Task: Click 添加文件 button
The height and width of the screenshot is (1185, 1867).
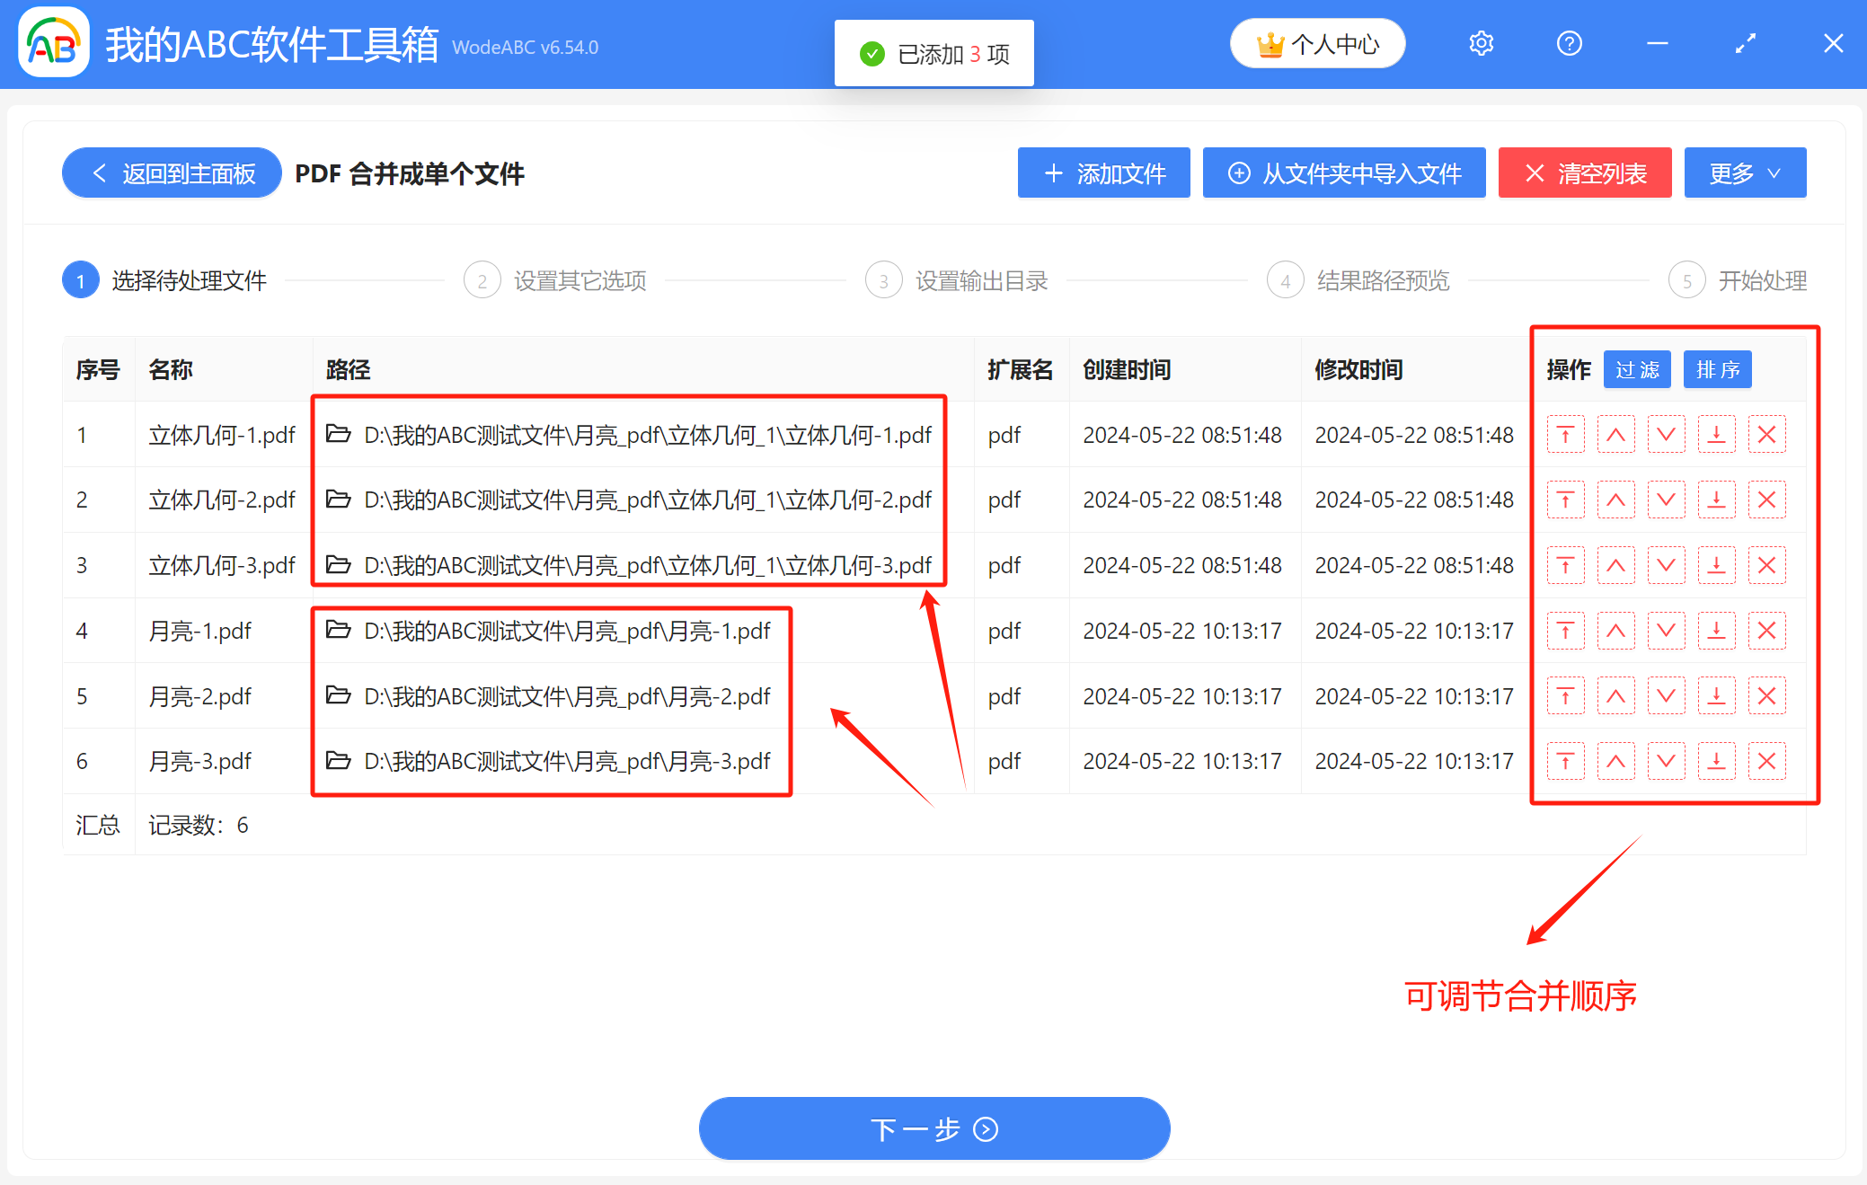Action: pos(1103,172)
